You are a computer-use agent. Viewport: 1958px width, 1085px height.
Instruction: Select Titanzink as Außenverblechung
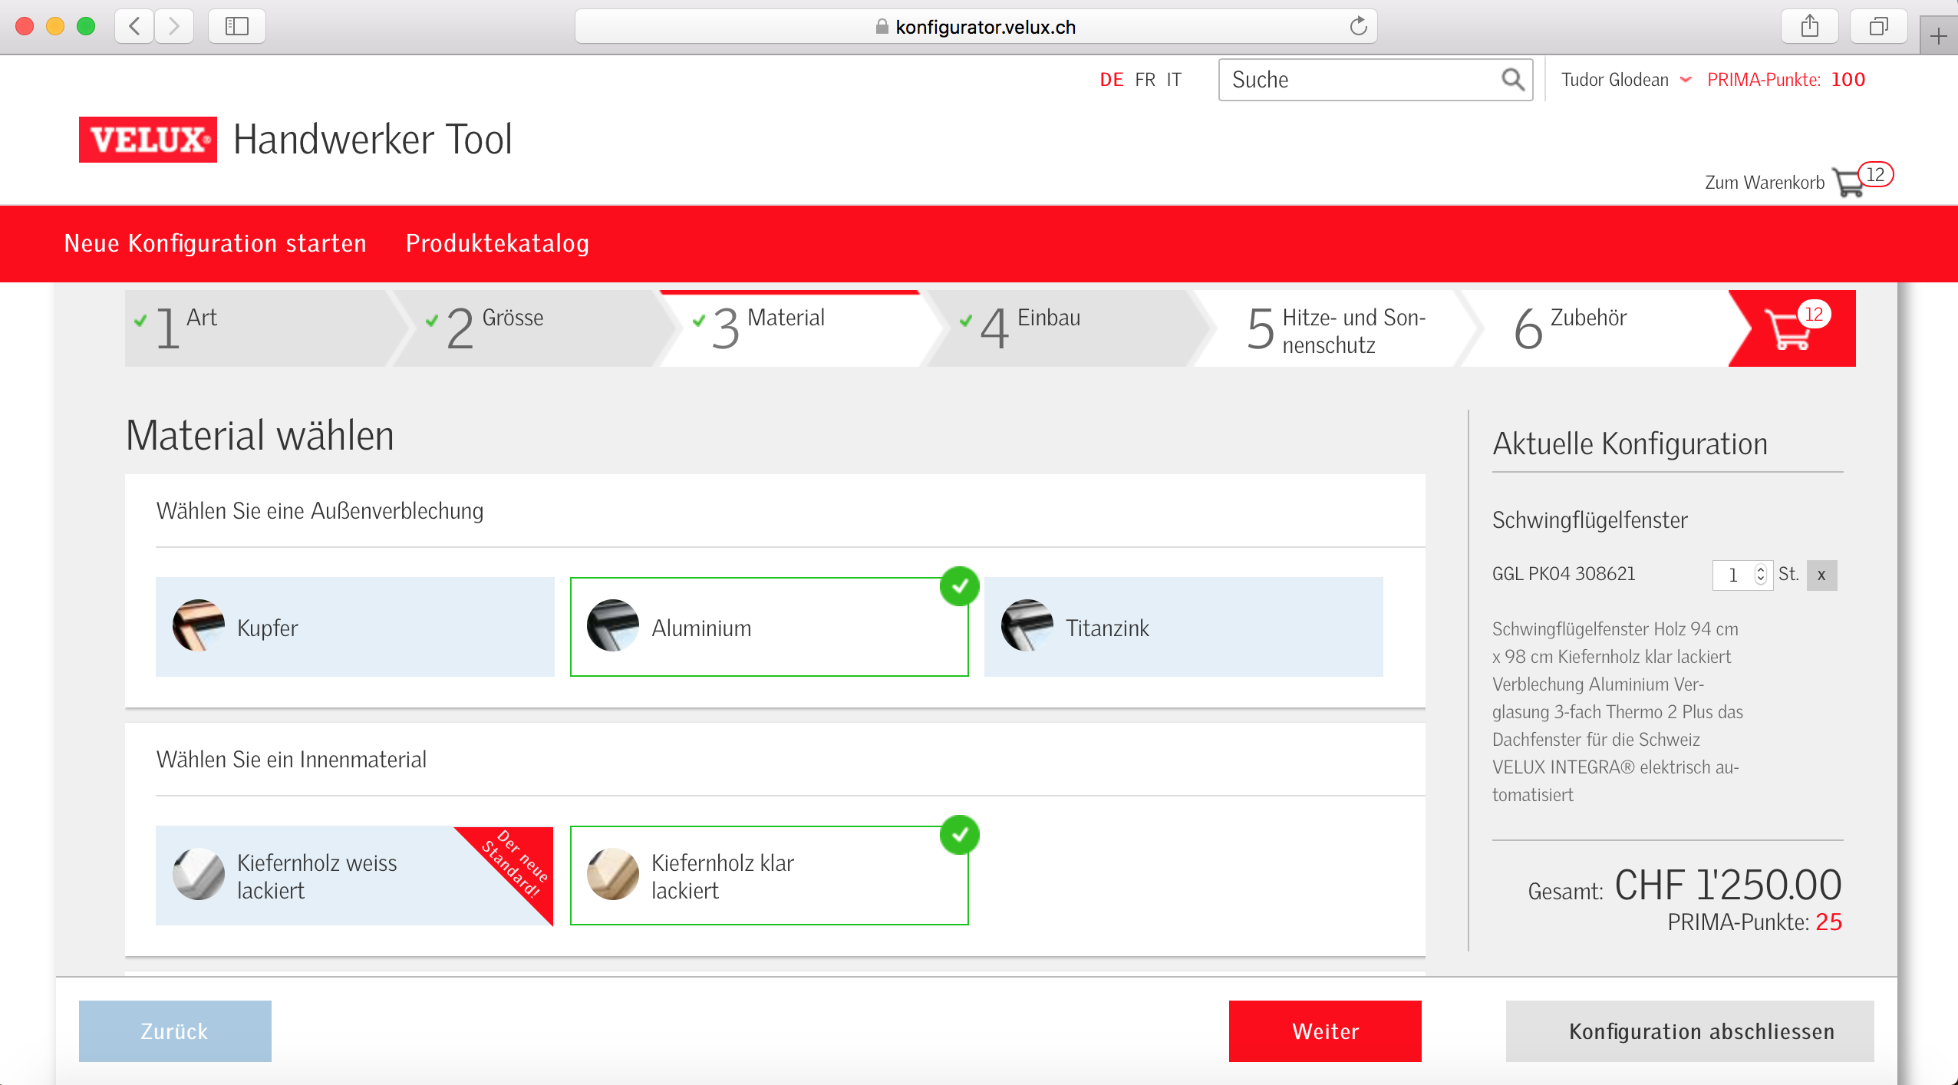[x=1184, y=627]
